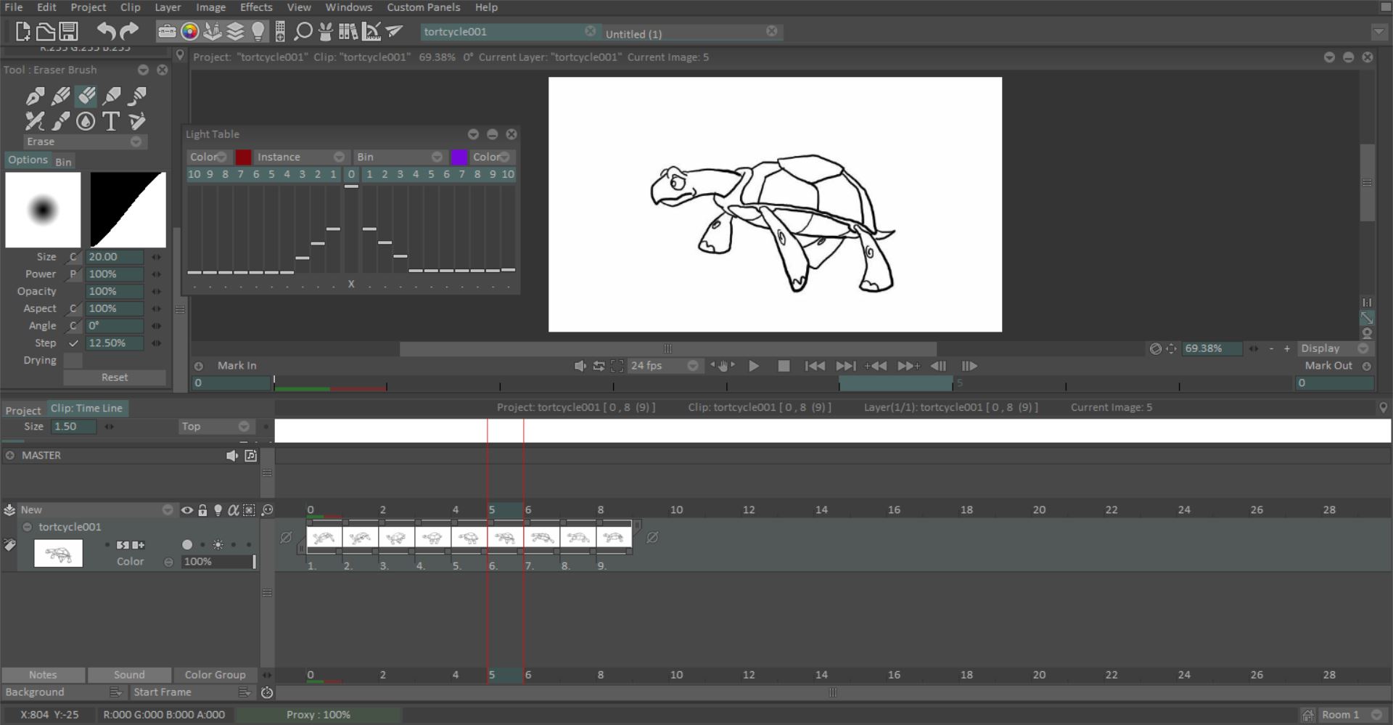Create a new project with the toolbar icon

click(22, 31)
